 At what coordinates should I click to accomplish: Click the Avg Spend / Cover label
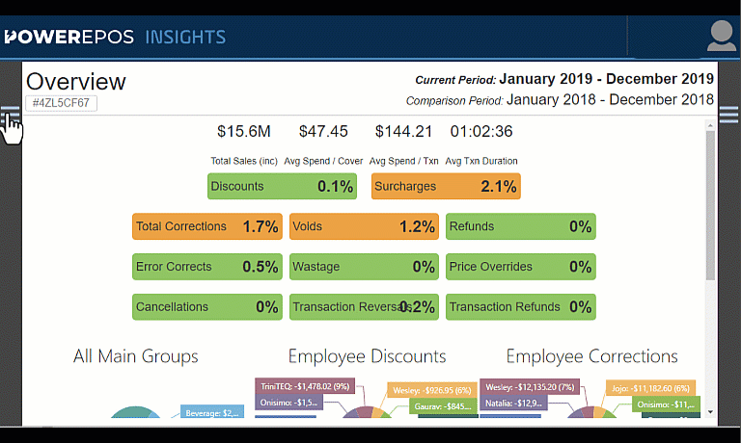[x=323, y=161]
